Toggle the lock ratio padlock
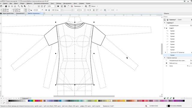192x108 pixels. [x=31, y=10]
